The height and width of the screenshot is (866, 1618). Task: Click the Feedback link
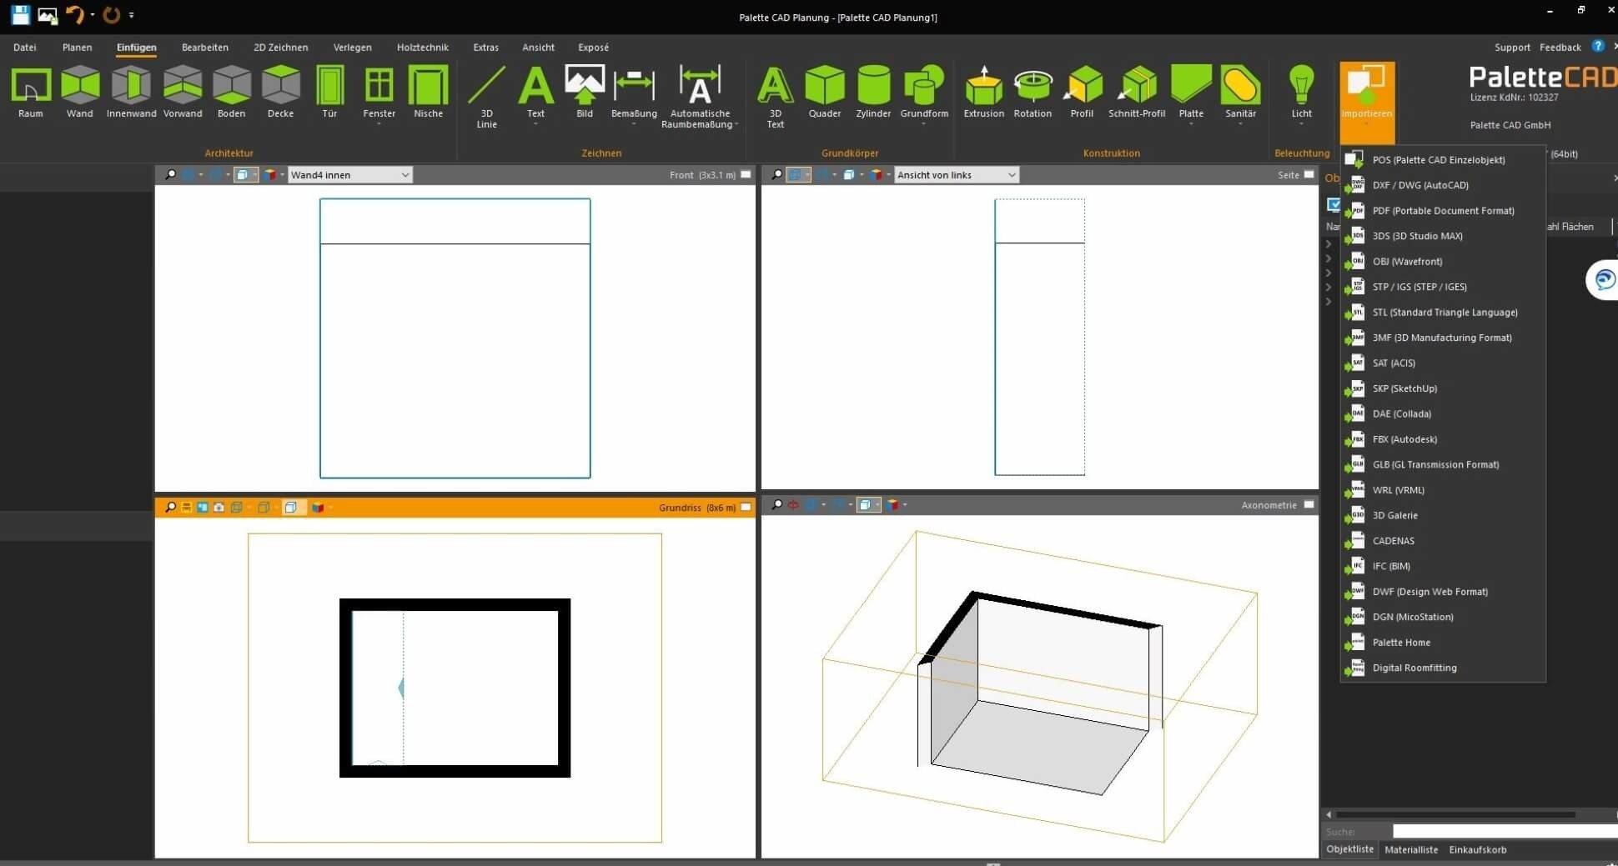click(1559, 48)
